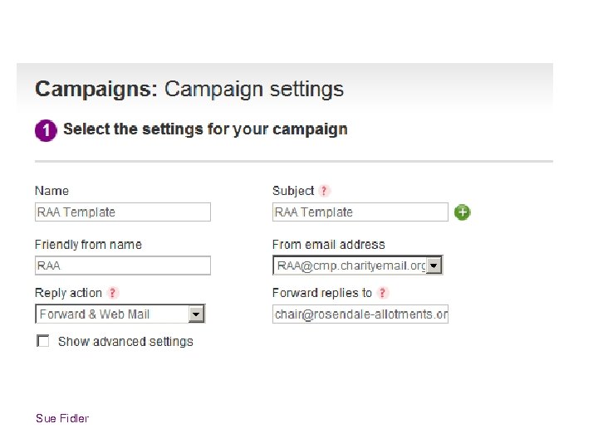Open the help icon next to Subject
The image size is (598, 448).
325,191
